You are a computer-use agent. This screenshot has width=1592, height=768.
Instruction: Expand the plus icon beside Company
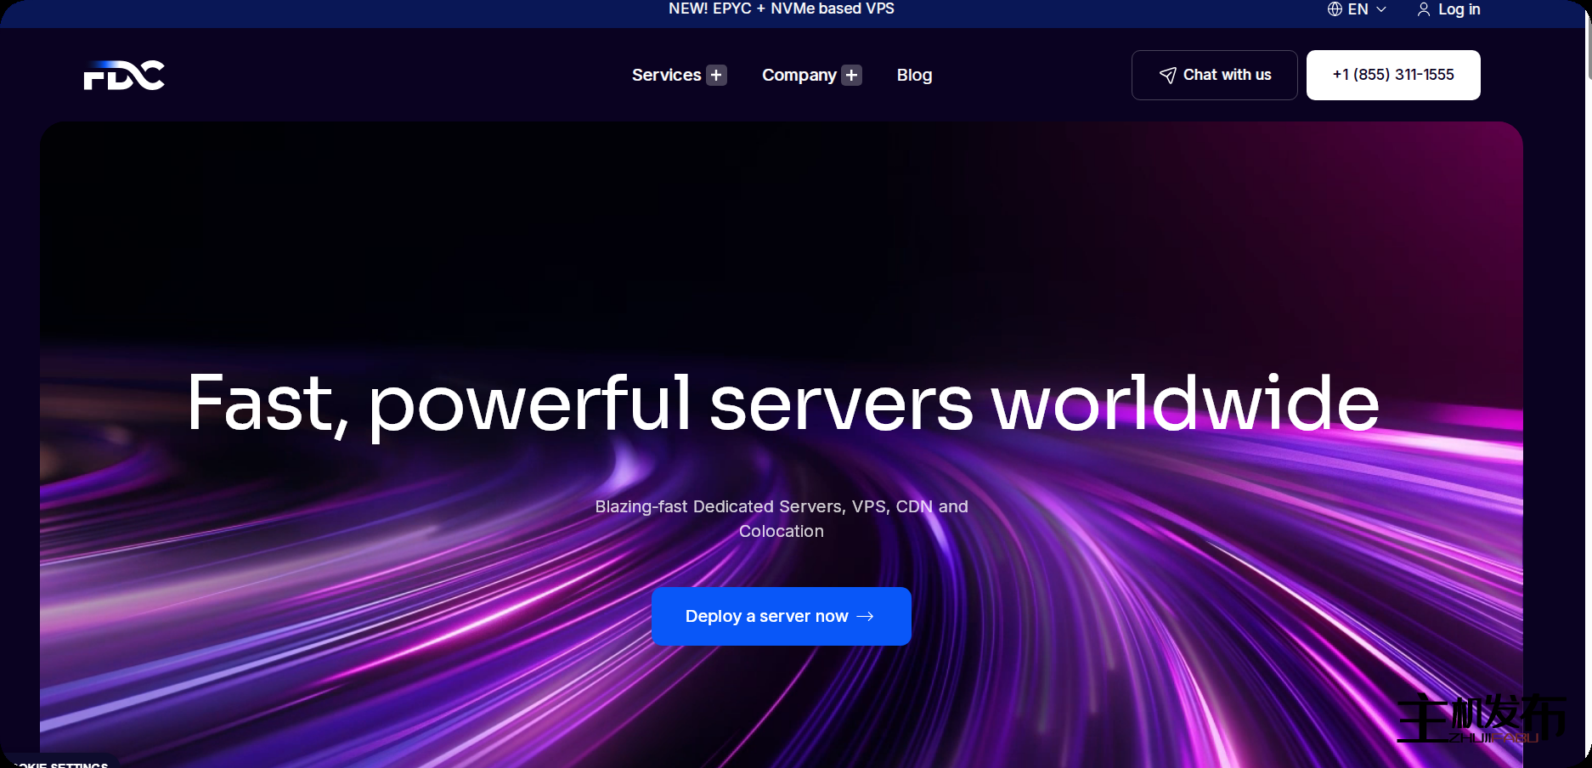852,76
